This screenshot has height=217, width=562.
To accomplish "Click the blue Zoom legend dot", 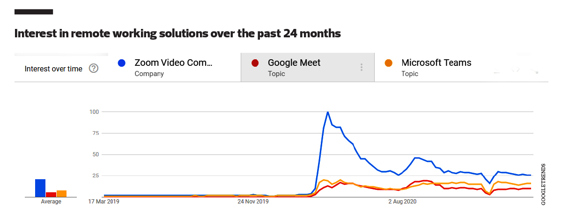I will (x=122, y=63).
